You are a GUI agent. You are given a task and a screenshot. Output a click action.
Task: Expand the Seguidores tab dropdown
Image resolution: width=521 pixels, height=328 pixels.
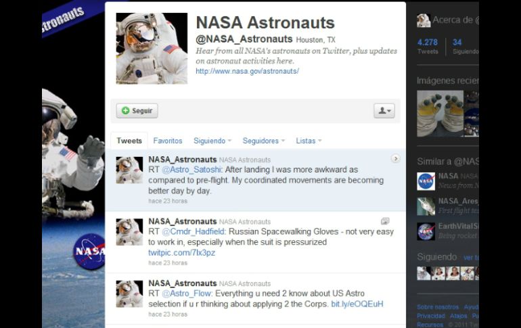pyautogui.click(x=264, y=141)
